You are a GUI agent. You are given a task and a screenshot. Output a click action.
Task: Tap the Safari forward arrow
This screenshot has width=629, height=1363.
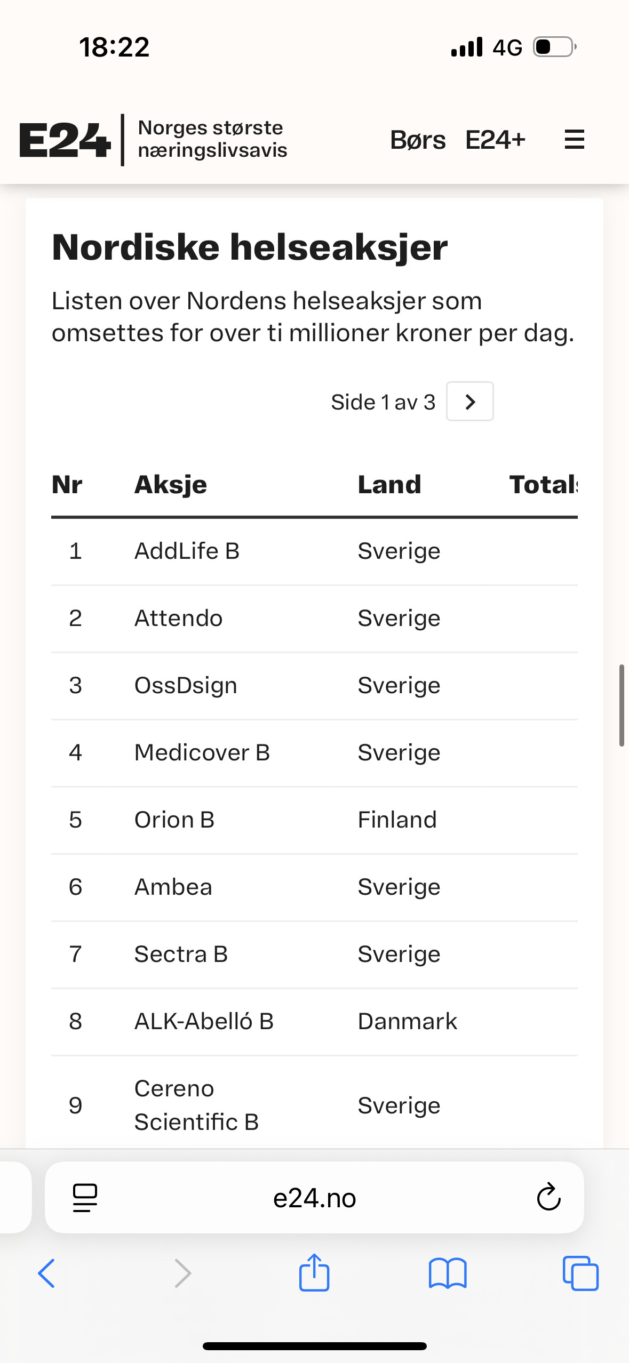[x=182, y=1273]
